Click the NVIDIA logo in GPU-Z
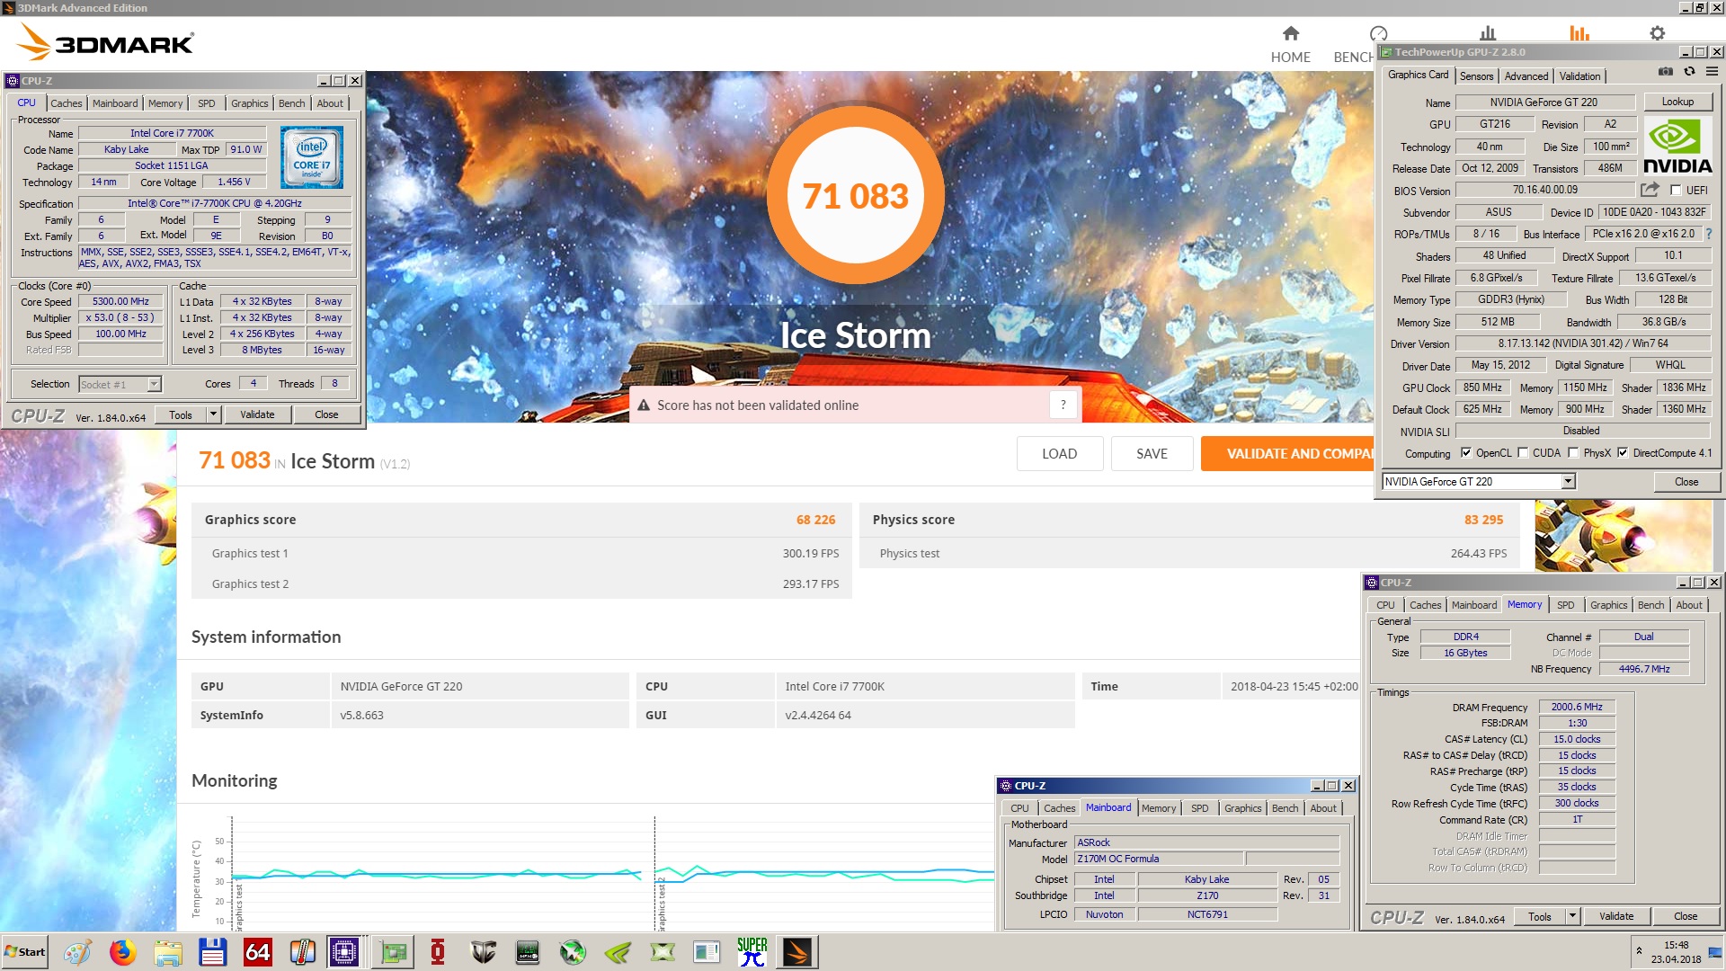The image size is (1726, 971). pyautogui.click(x=1677, y=147)
